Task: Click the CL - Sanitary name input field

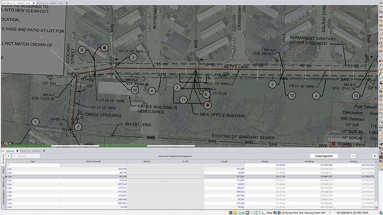Action: coord(26,156)
